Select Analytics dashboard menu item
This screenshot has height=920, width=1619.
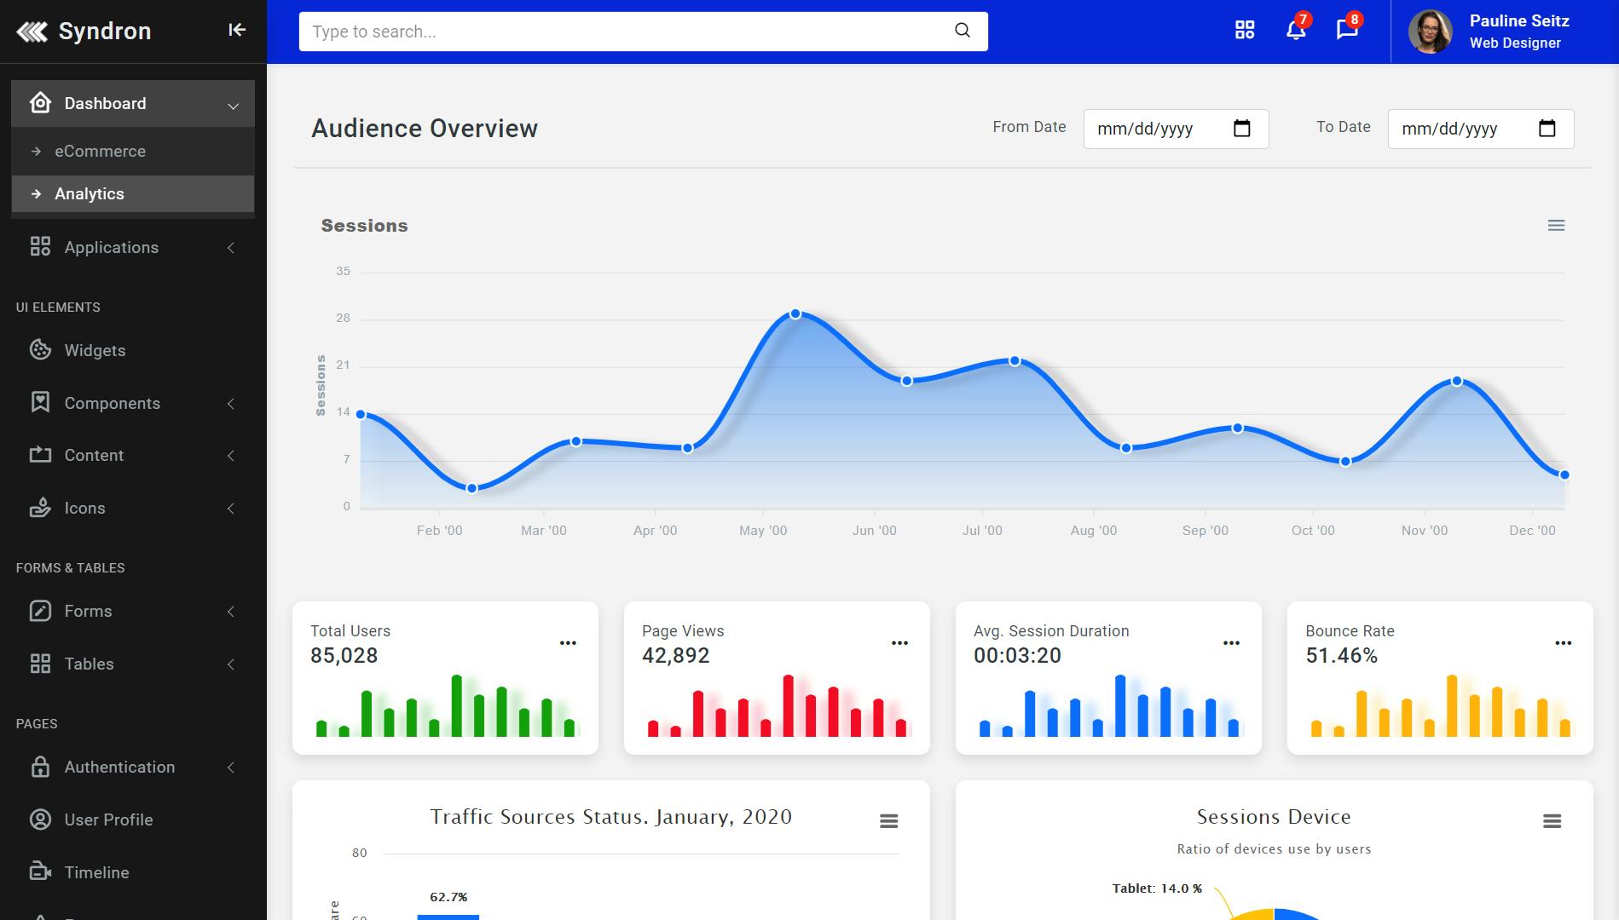[133, 193]
